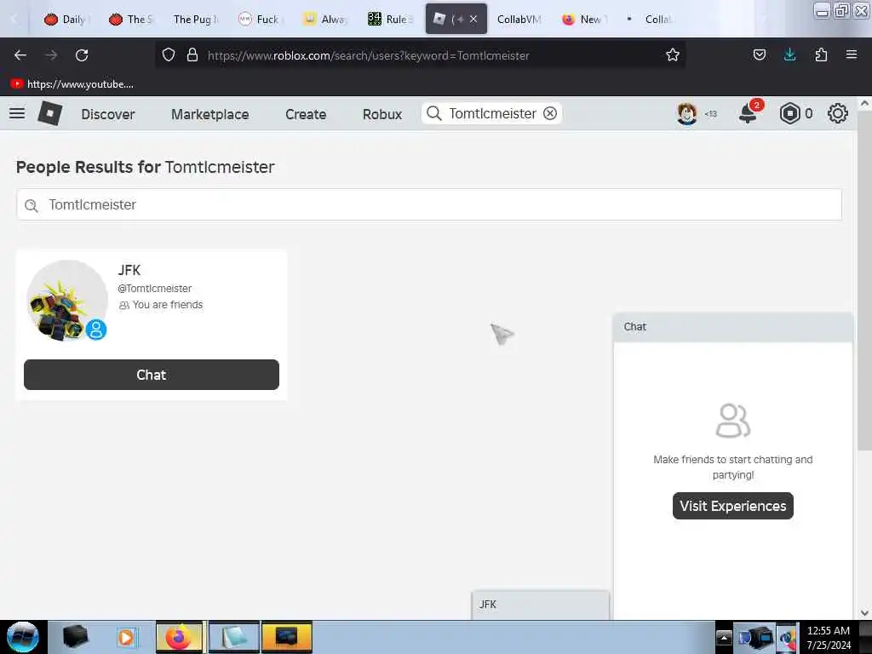This screenshot has width=872, height=654.
Task: Open the media player taskbar icon
Action: tap(126, 637)
